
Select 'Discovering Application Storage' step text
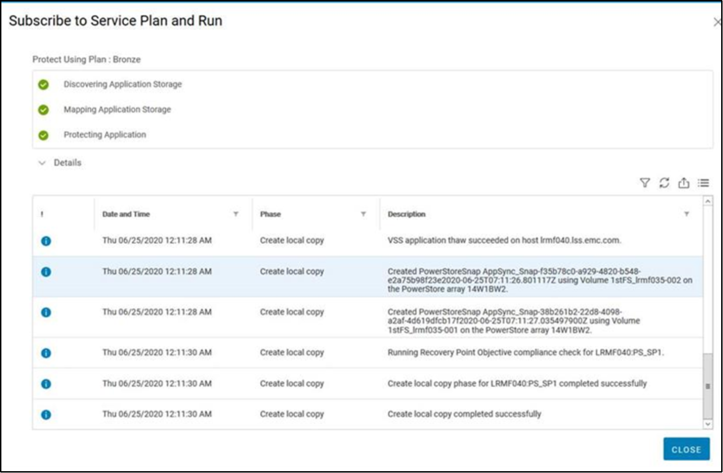(123, 84)
